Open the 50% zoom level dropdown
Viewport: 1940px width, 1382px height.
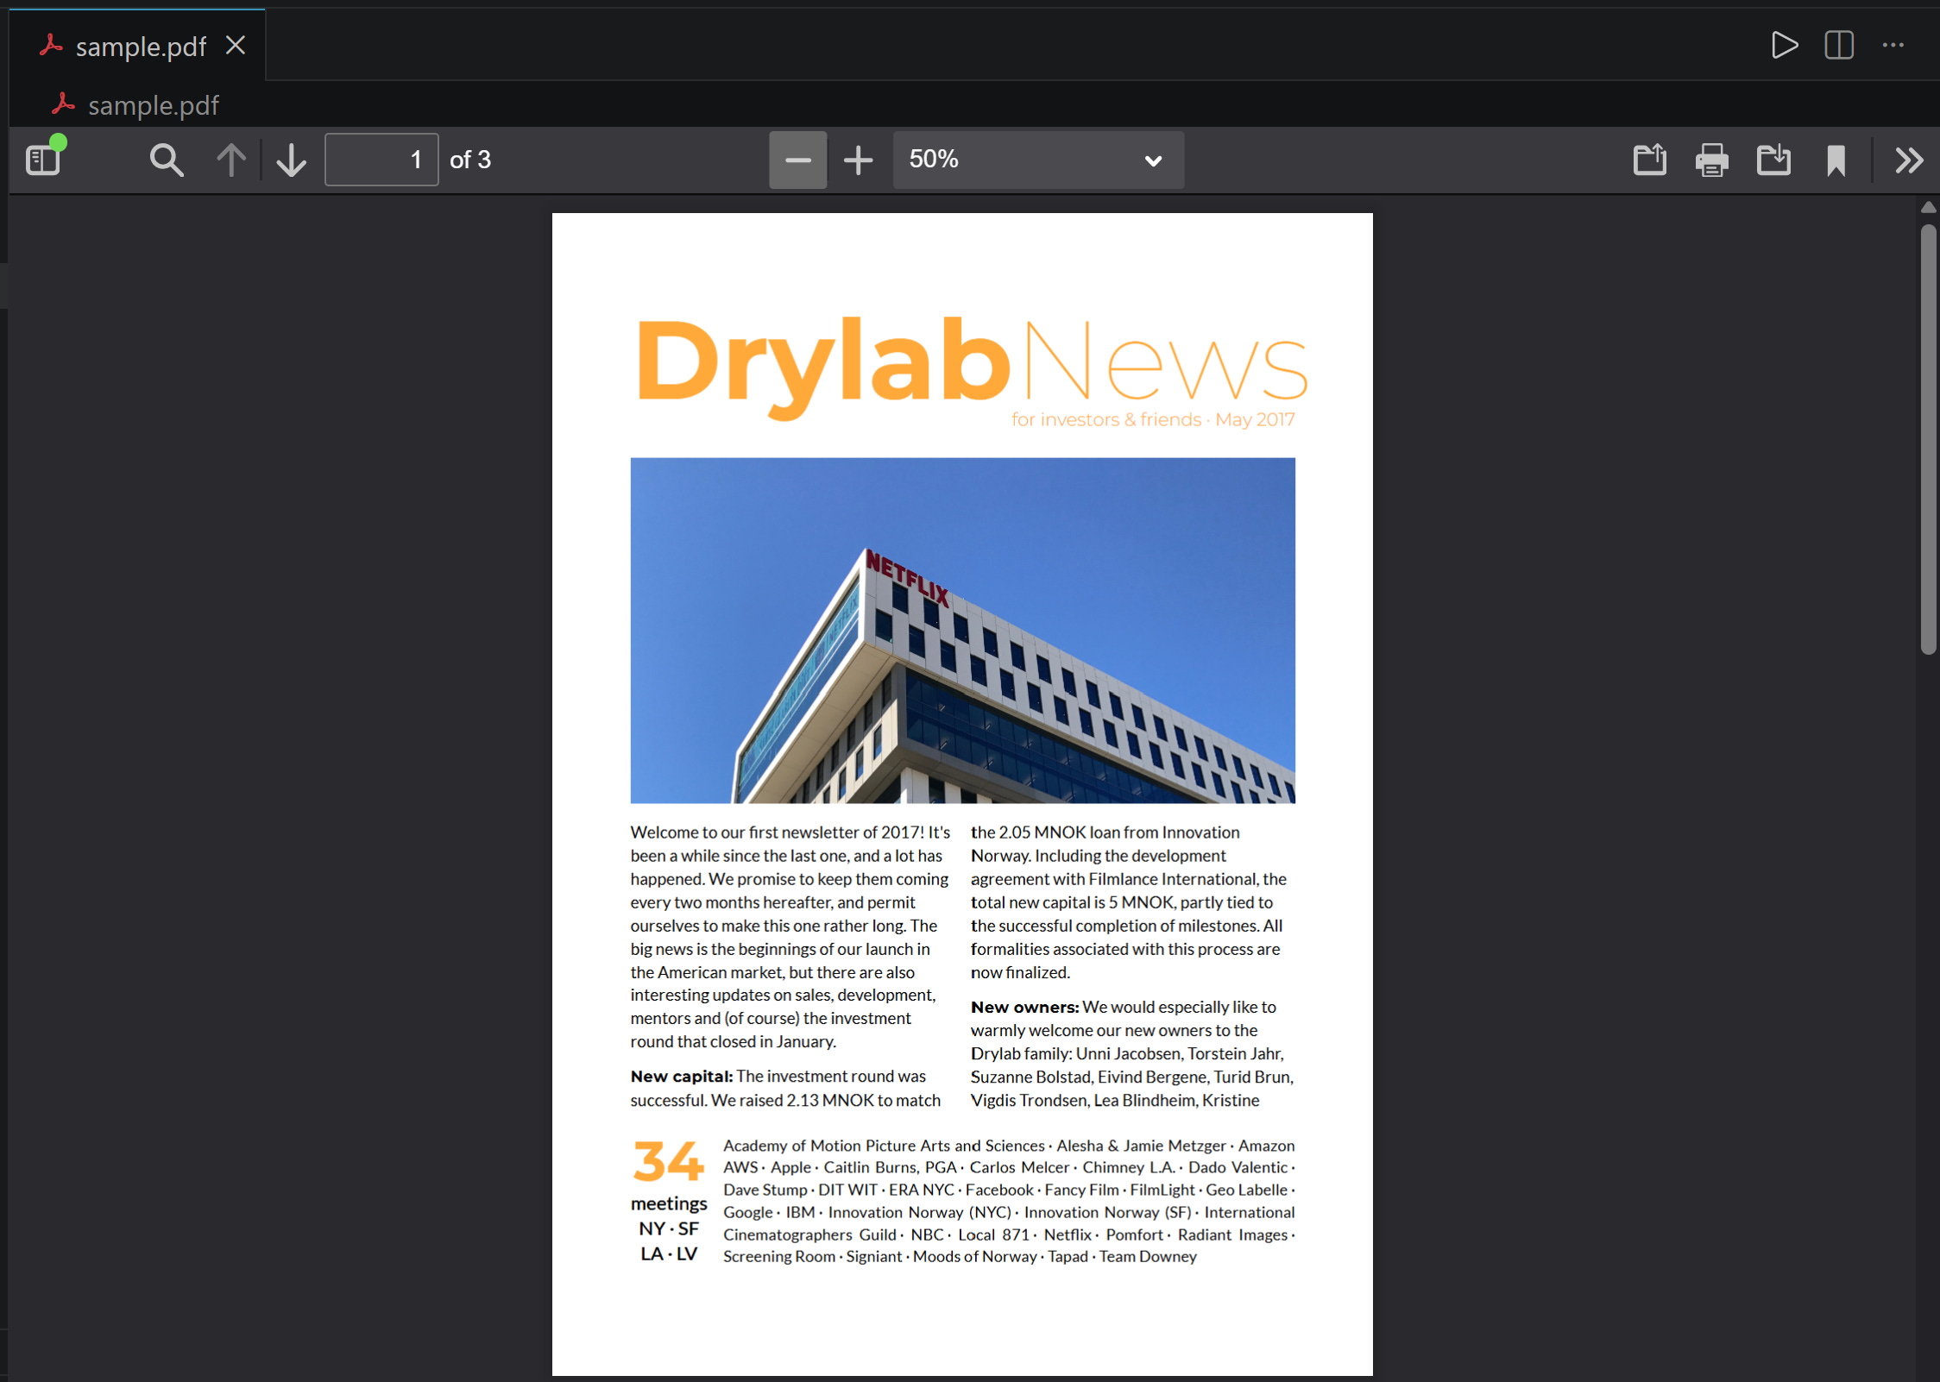1038,160
